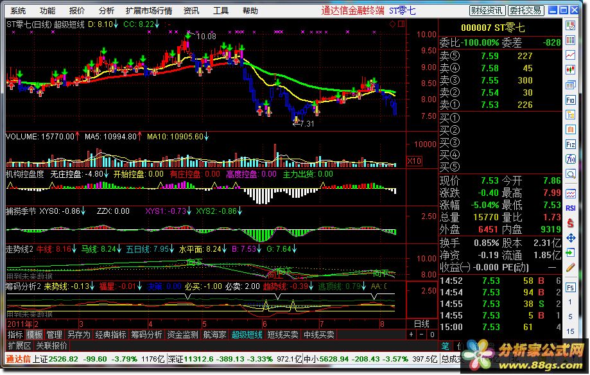Open the 帮助 menu
Screen dimensions: 590x375
pos(250,11)
